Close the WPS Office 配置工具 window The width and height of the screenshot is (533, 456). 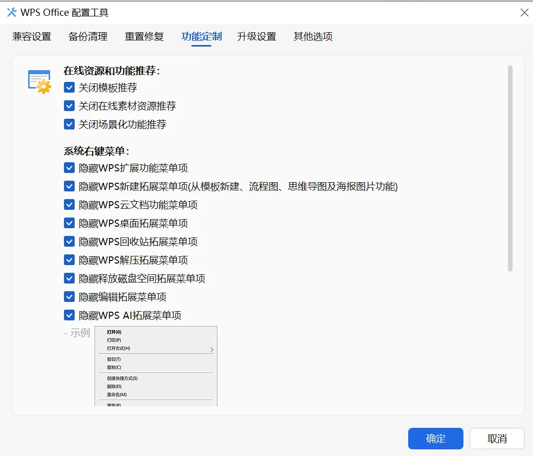[524, 13]
